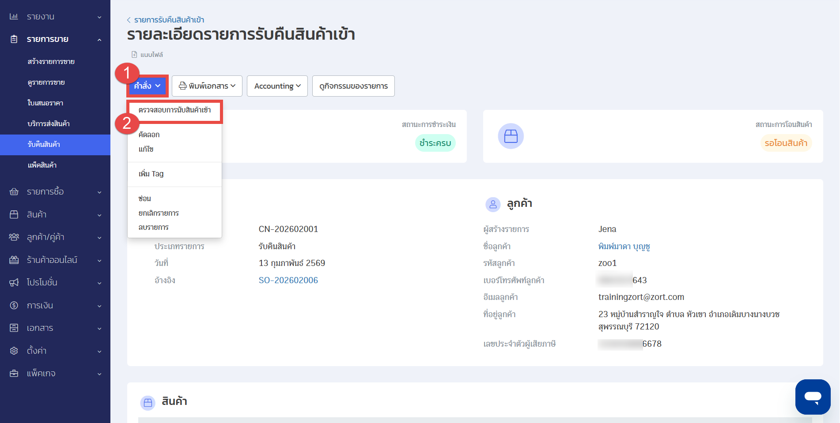
Task: Click the purchase orders basket icon
Action: click(x=14, y=192)
